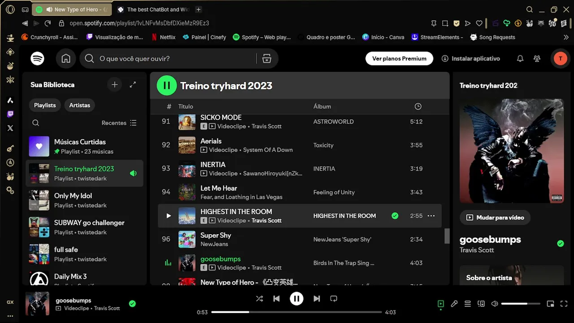Open the full safe playlist
574x323 pixels.
pyautogui.click(x=84, y=254)
